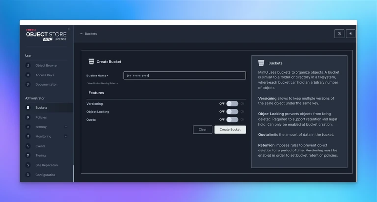The height and width of the screenshot is (202, 377).
Task: Click the Clear button
Action: (202, 130)
